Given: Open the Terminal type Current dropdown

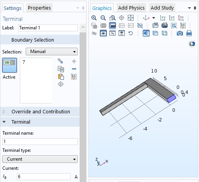Looking at the screenshot, I should click(40, 159).
